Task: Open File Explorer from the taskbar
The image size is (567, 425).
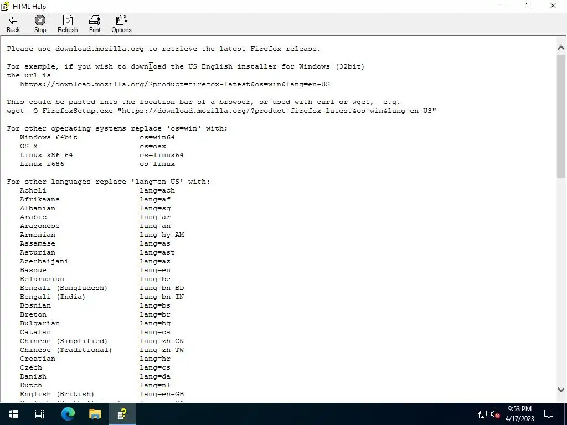Action: [x=95, y=414]
